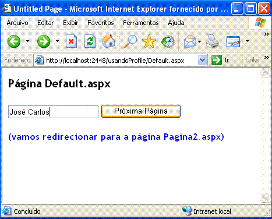The image size is (272, 219).
Task: Click the IE icon in title bar
Action: pos(7,8)
